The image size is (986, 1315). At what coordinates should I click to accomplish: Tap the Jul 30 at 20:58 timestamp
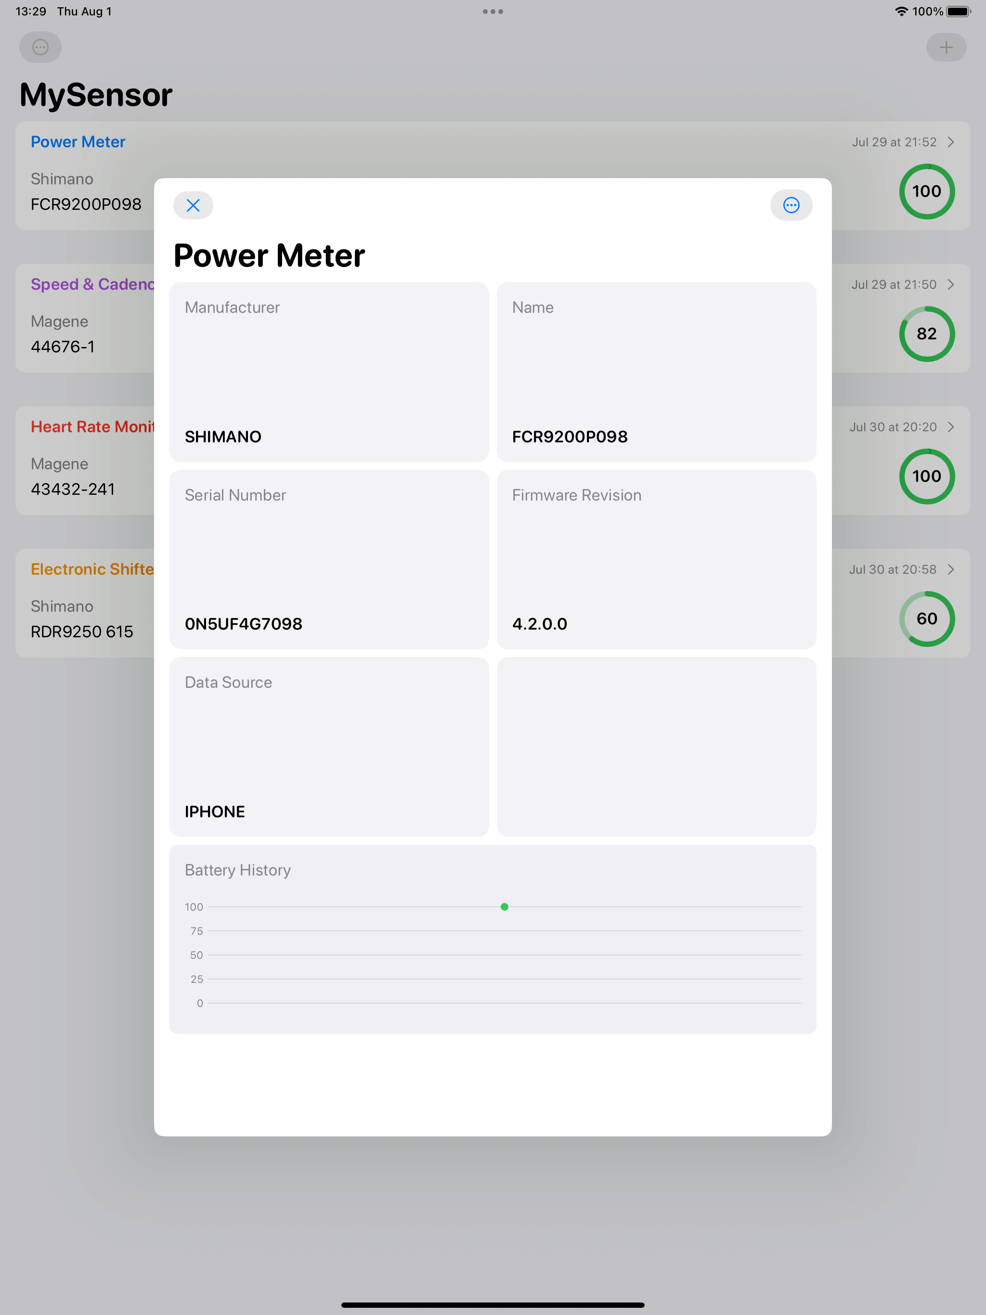tap(893, 569)
